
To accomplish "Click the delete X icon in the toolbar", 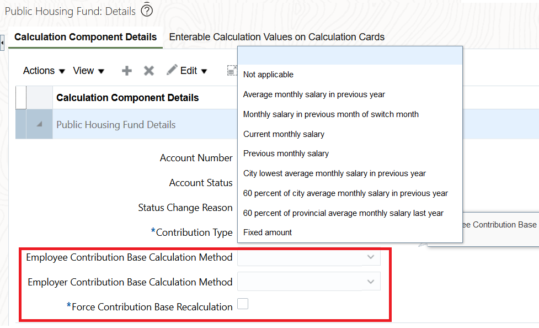I will (148, 71).
